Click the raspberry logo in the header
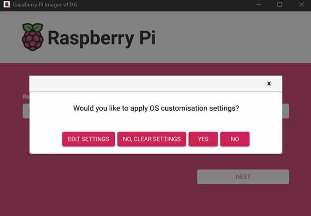 pos(33,37)
